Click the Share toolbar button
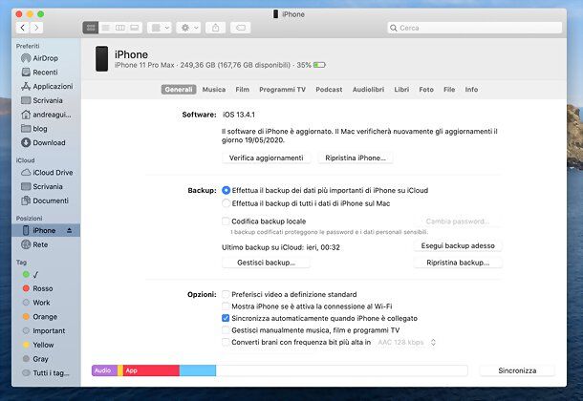 [x=216, y=28]
